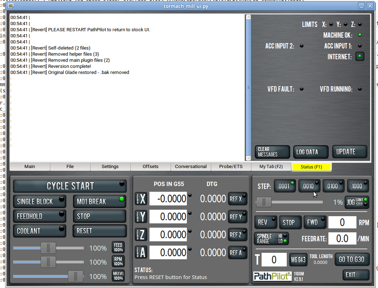
Task: Click the ZERO Z axis icon
Action: [141, 234]
